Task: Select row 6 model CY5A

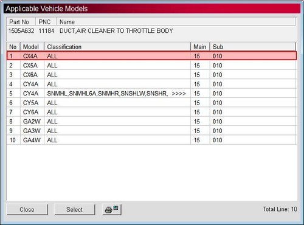Action: 151,103
